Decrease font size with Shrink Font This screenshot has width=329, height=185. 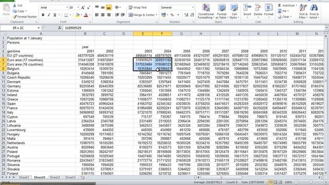[x=88, y=8]
